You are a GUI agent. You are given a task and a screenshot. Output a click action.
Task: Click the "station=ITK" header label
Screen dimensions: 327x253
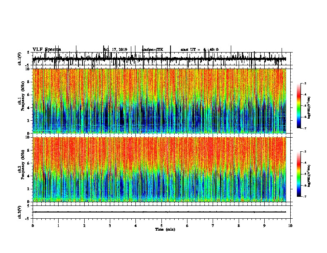click(x=152, y=50)
